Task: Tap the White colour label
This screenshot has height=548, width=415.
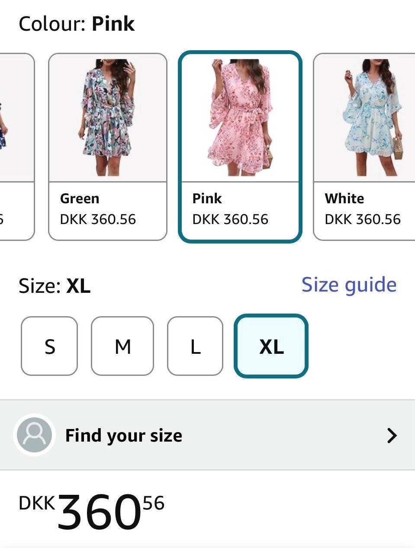Action: (344, 199)
